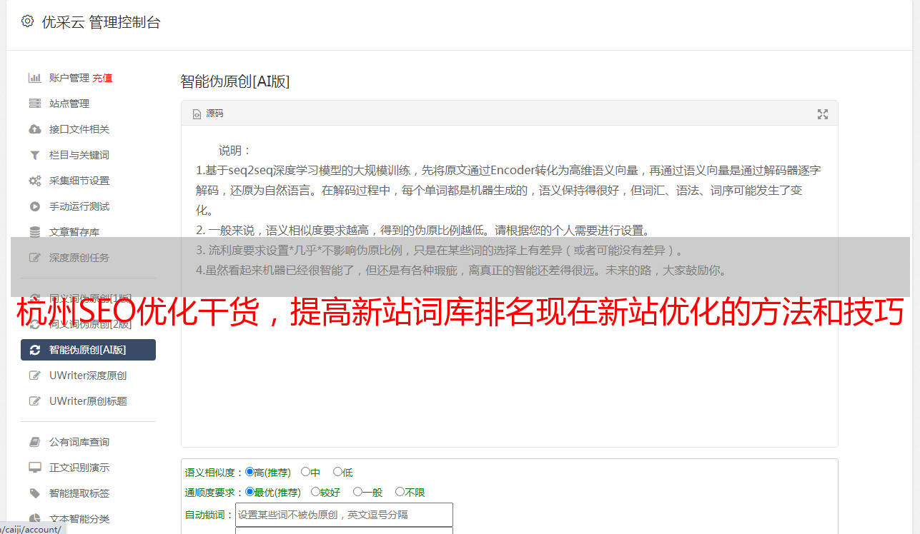Screen dimensions: 920x534
Task: Toggle fullscreen expand icon in editor toolbar
Action: pos(823,114)
